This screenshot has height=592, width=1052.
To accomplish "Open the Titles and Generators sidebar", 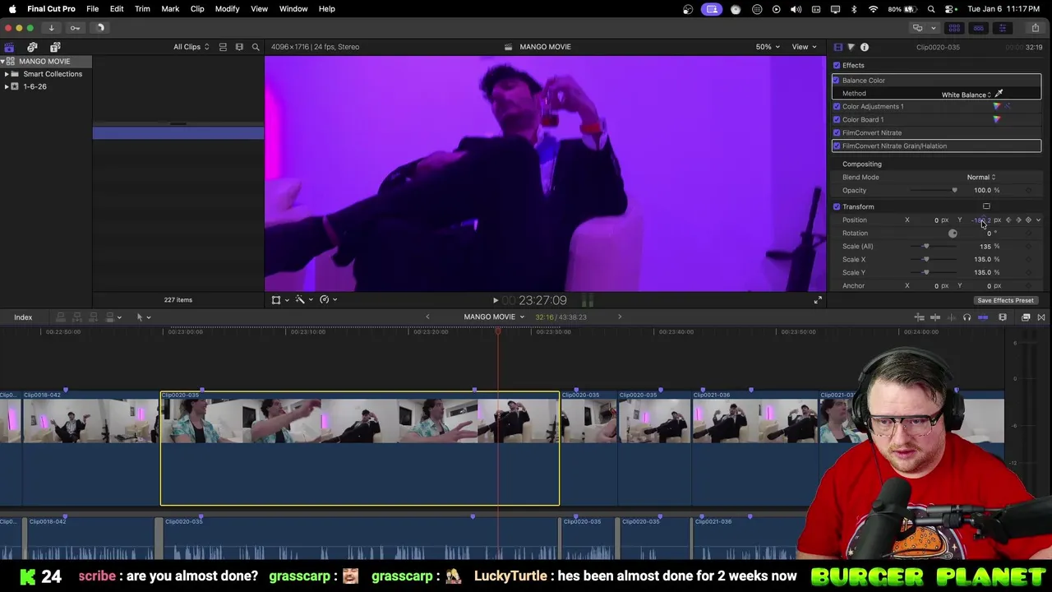I will pyautogui.click(x=55, y=47).
